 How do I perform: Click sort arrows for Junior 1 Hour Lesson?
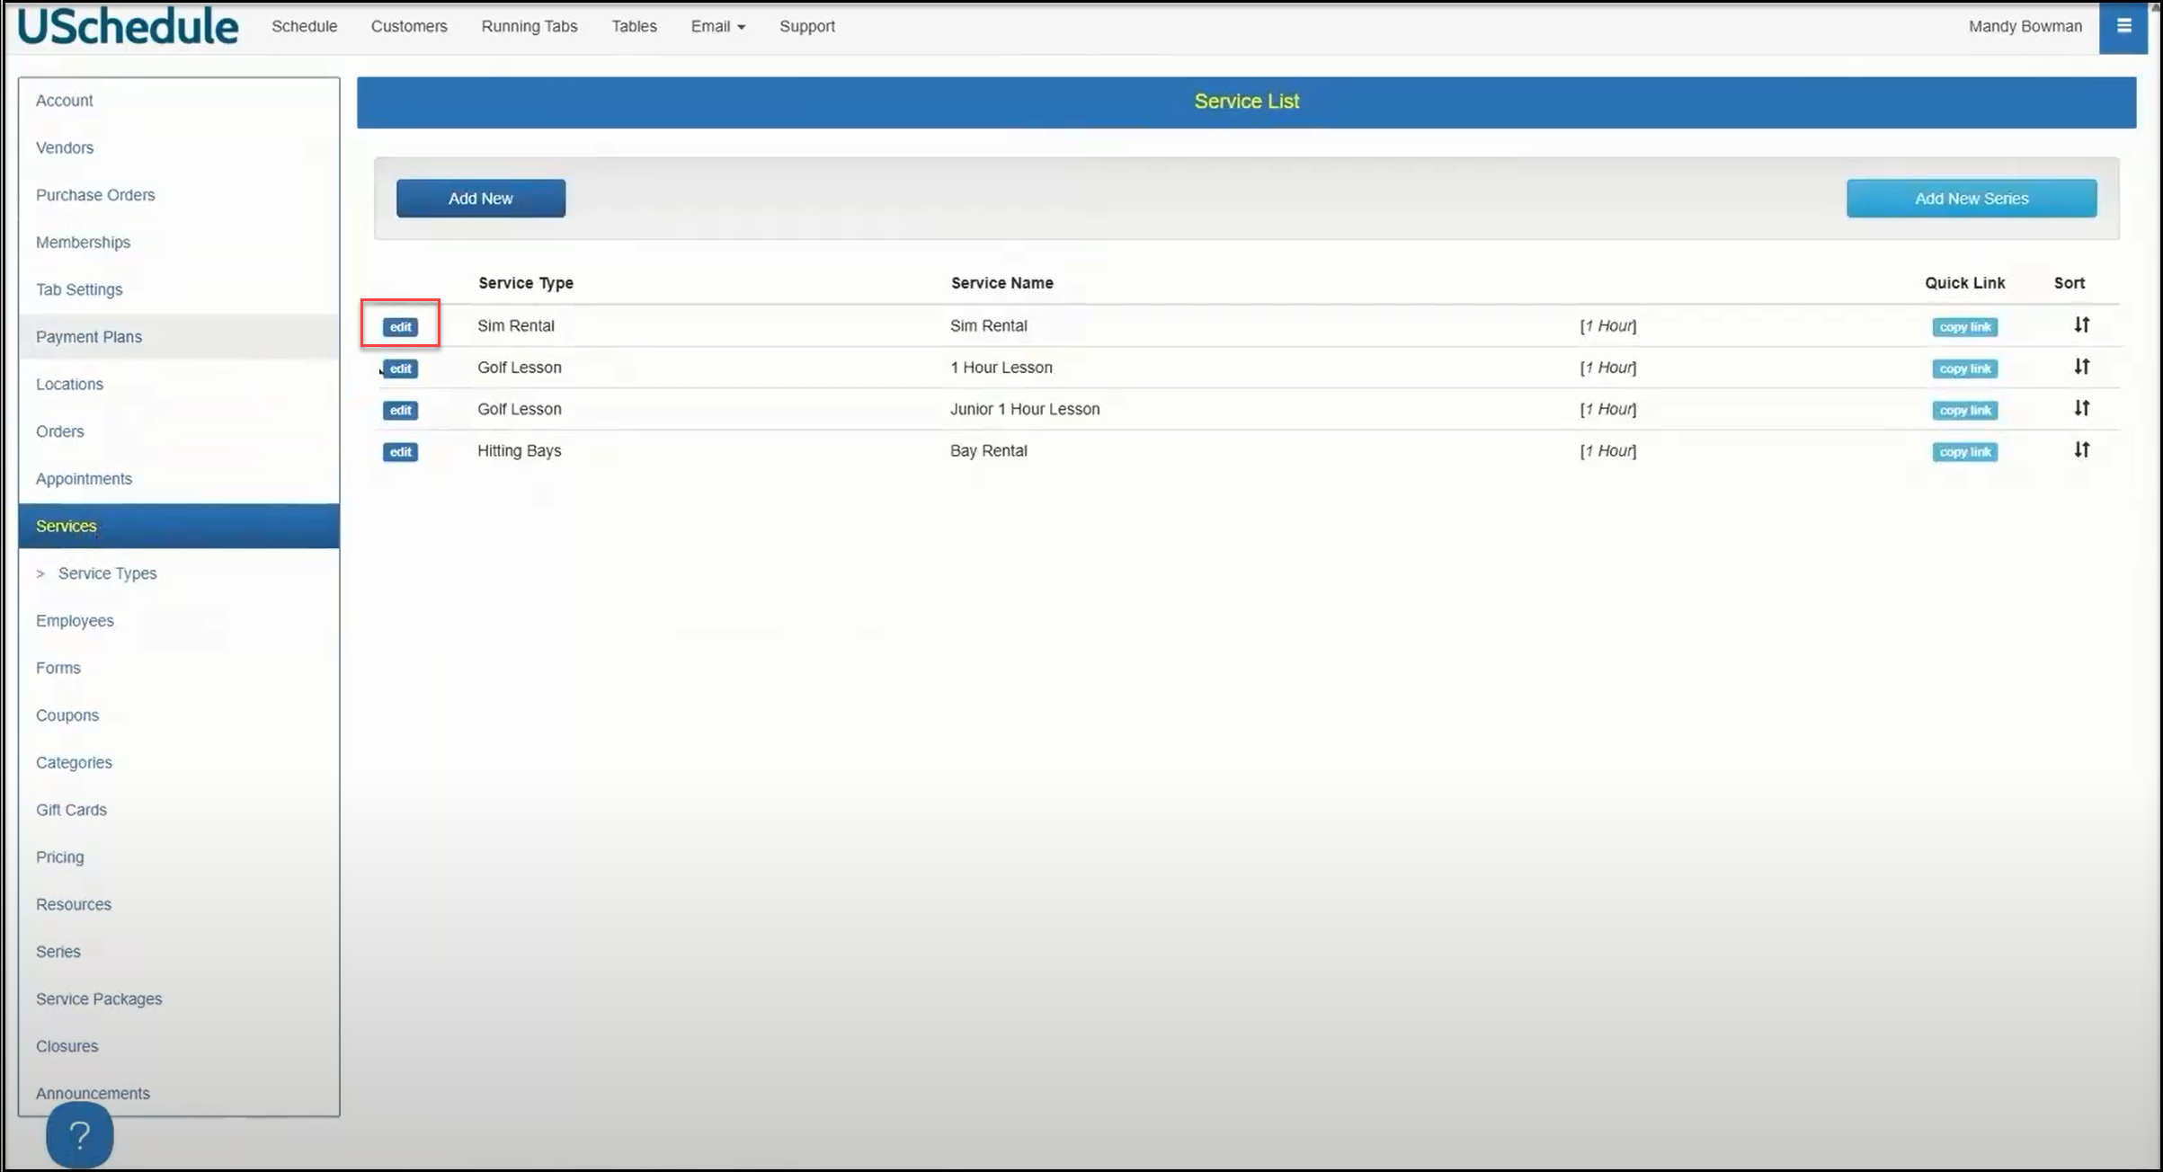point(2081,408)
